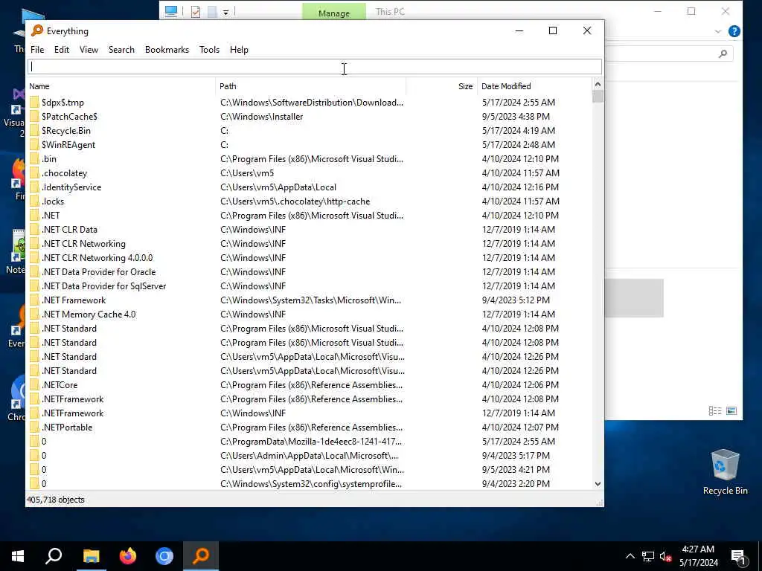Click the Everything app title bar icon
The height and width of the screenshot is (571, 762).
coord(37,30)
